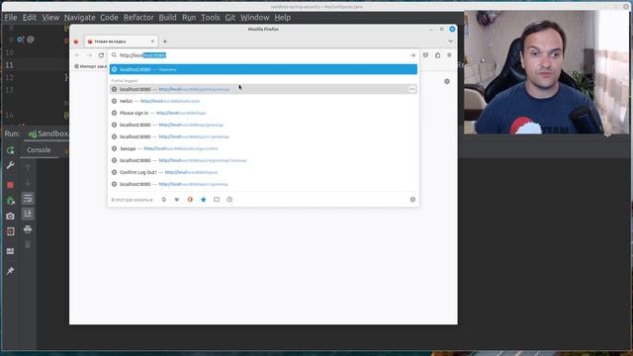Open the Navigate menu in the IDE
This screenshot has width=633, height=356.
[79, 18]
